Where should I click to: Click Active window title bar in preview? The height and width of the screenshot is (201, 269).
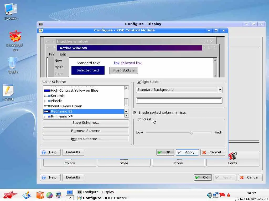click(x=130, y=48)
